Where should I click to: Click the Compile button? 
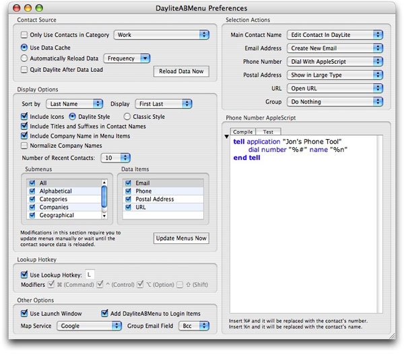[x=242, y=132]
